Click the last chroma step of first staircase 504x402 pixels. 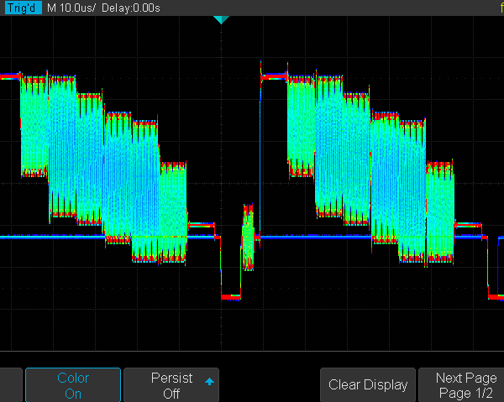[173, 211]
